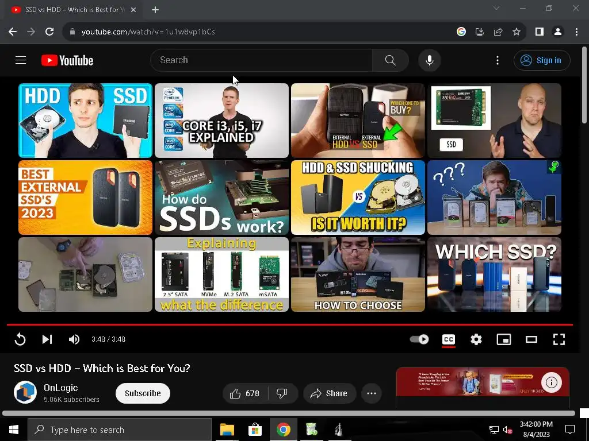
Task: Replay the video
Action: [20, 339]
